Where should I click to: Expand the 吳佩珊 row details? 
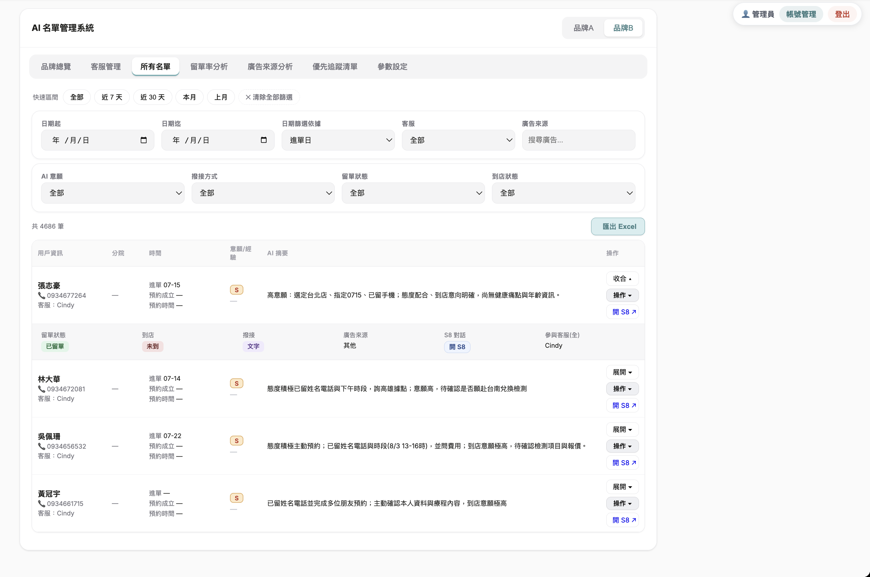[x=622, y=429]
